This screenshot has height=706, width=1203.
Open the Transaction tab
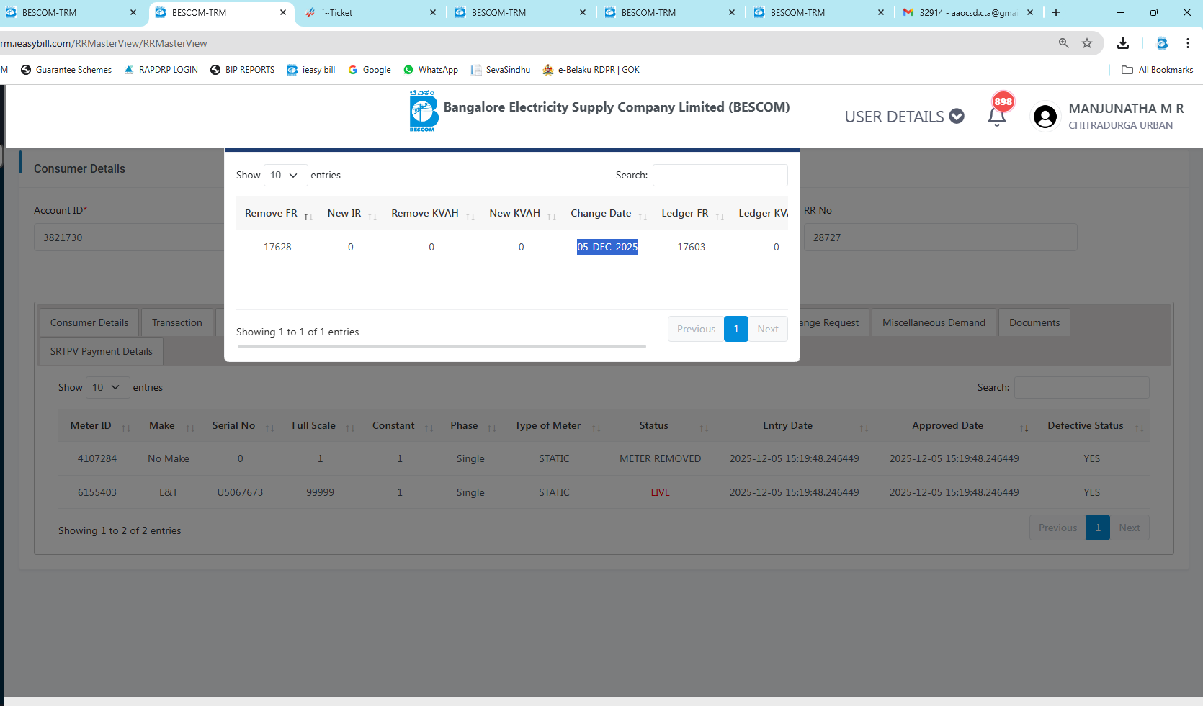[177, 322]
